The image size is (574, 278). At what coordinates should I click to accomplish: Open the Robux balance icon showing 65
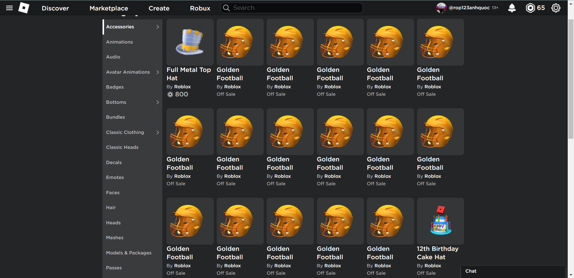point(530,8)
